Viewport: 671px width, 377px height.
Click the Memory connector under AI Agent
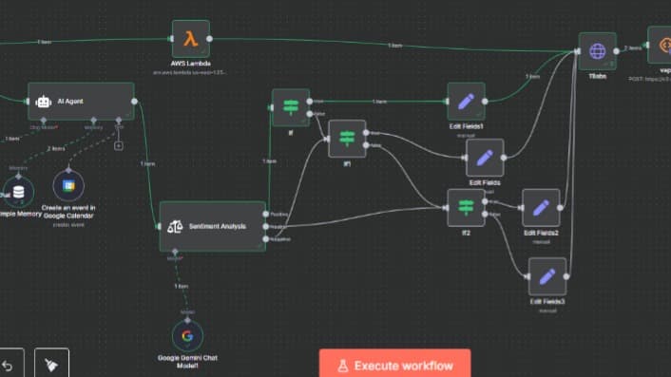click(x=94, y=121)
